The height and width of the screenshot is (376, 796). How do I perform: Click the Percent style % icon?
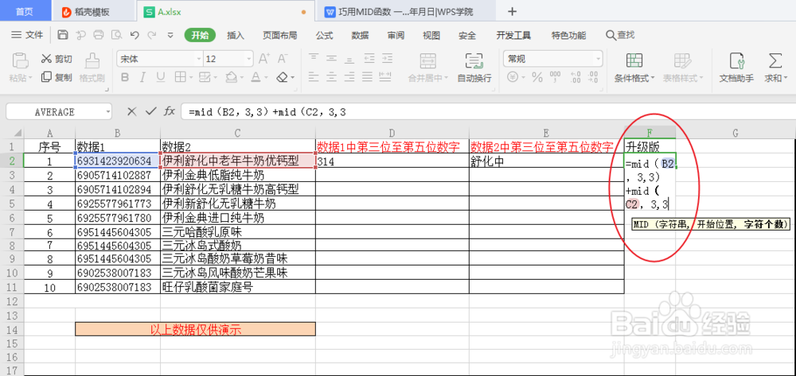537,78
